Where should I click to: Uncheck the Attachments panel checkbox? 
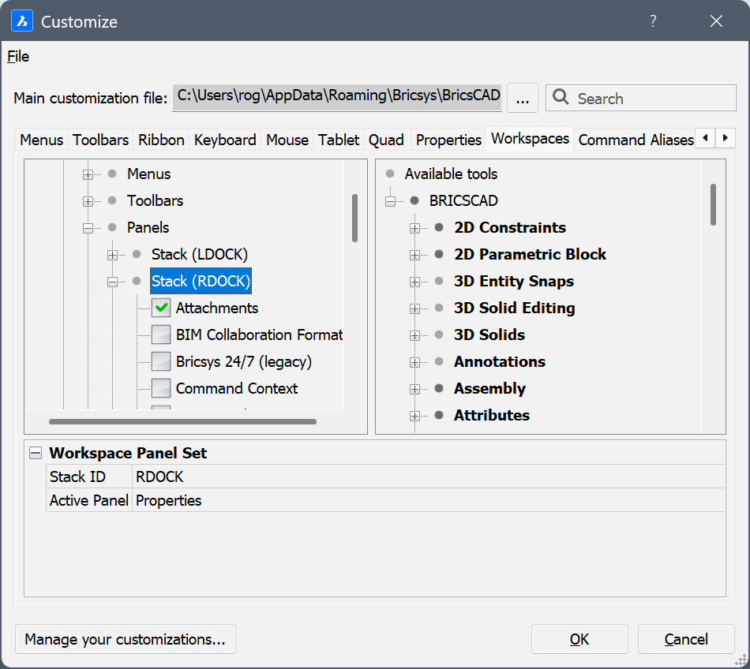[161, 308]
